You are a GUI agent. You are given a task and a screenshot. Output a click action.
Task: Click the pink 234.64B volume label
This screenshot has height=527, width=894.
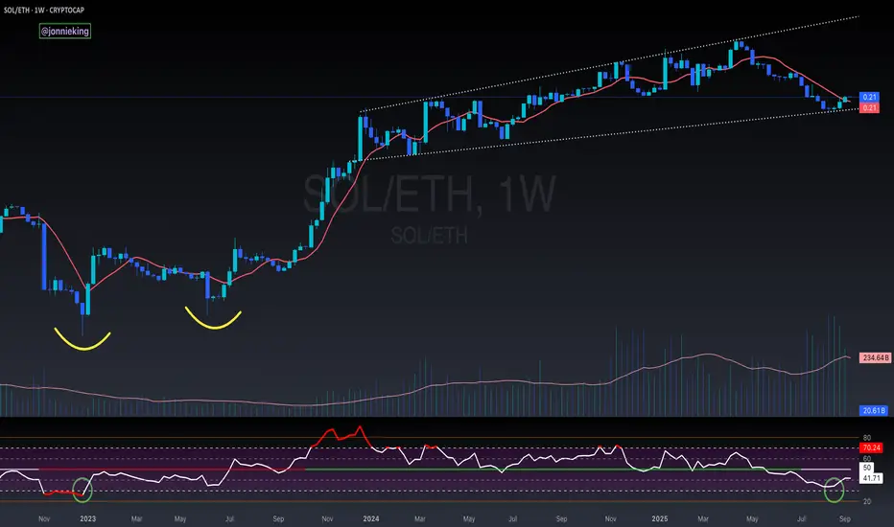point(875,357)
